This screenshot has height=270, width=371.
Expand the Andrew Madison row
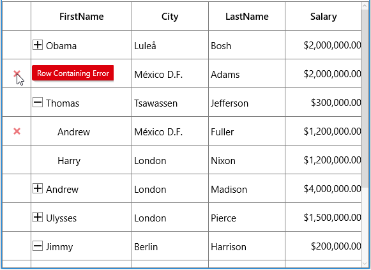pos(38,188)
